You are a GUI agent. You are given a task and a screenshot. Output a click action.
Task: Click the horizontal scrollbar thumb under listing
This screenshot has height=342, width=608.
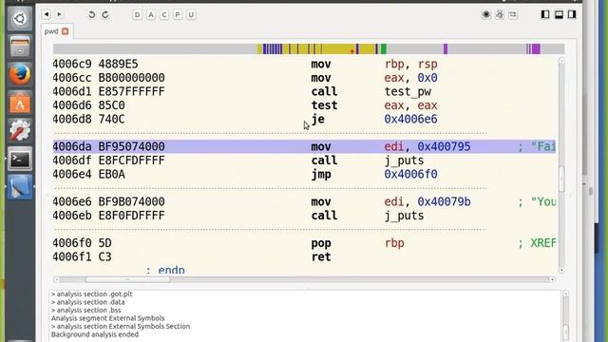click(127, 279)
